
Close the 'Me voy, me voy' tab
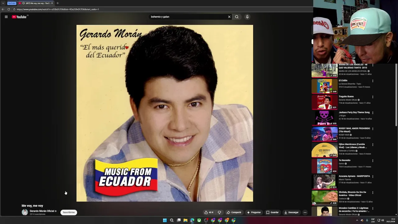click(52, 3)
